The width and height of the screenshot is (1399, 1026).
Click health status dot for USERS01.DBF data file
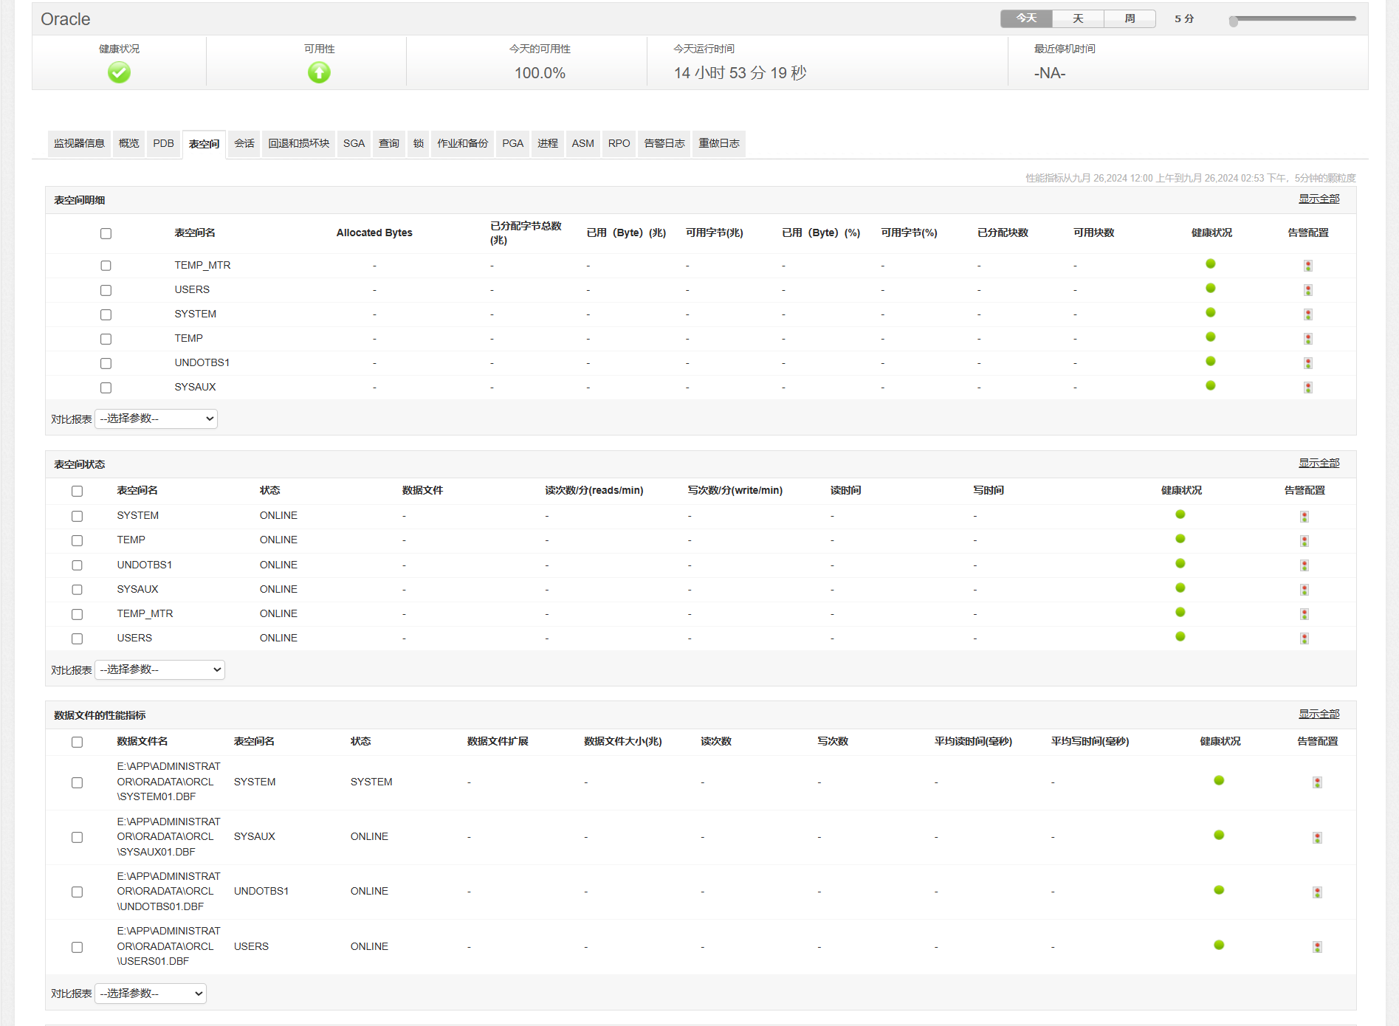click(x=1219, y=945)
